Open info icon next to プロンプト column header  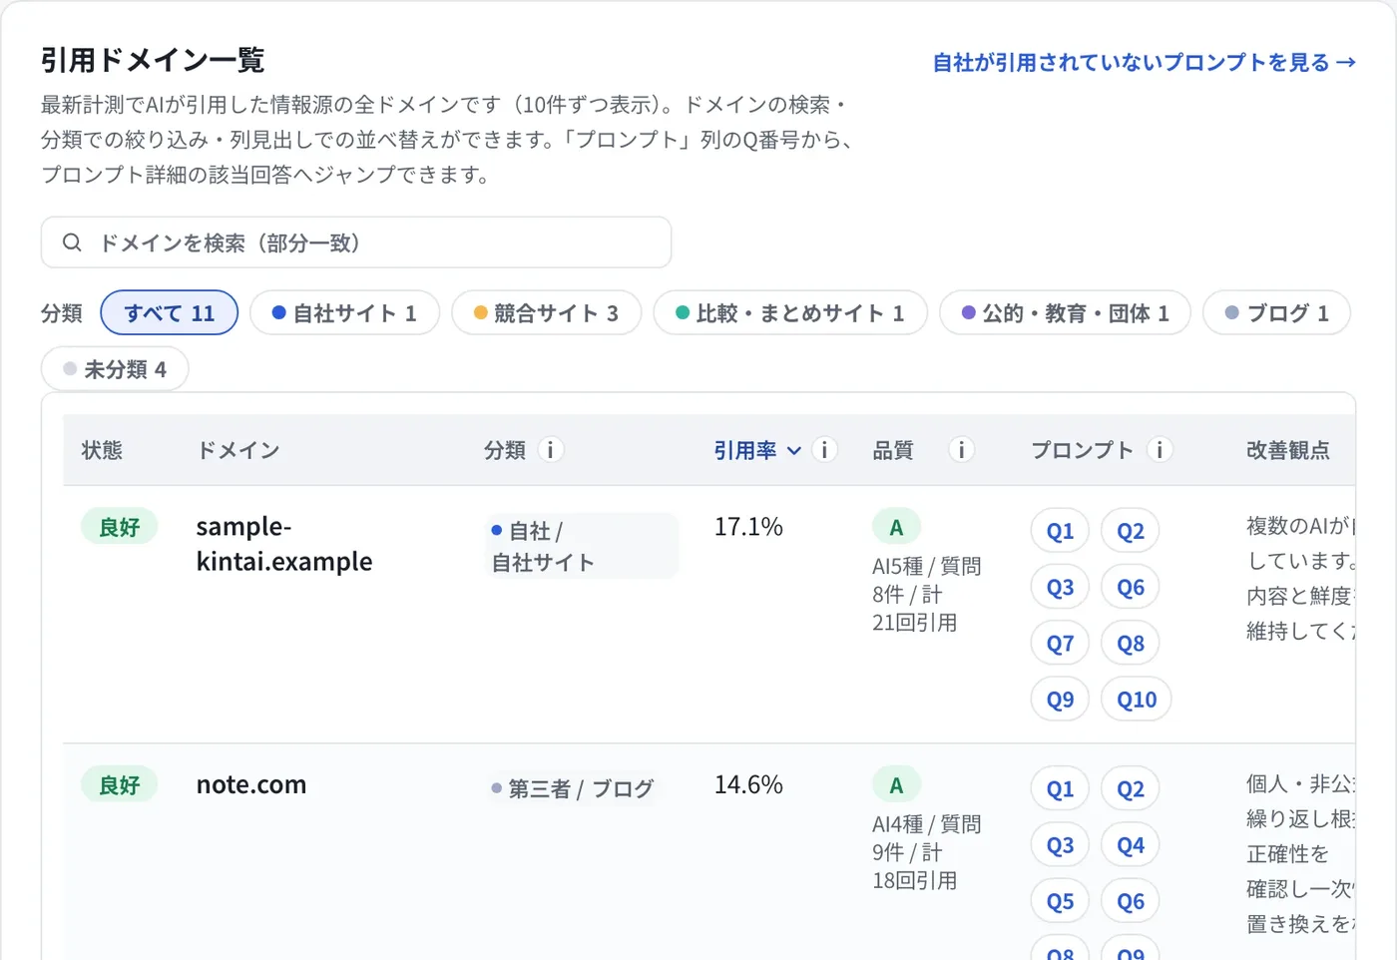1160,450
